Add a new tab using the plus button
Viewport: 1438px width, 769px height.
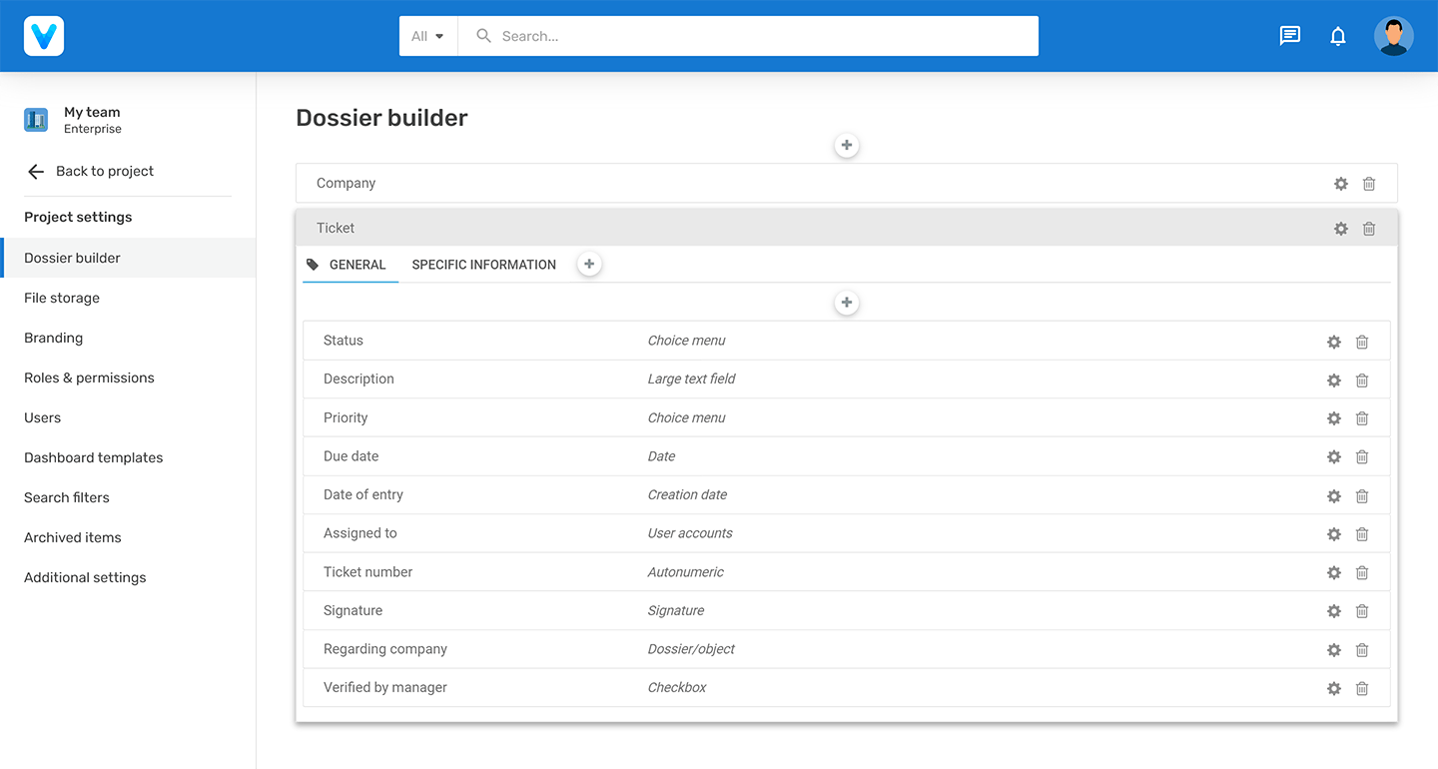(588, 263)
